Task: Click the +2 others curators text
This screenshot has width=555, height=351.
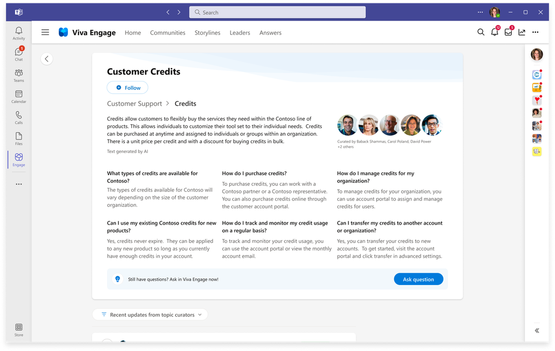Action: pos(346,147)
